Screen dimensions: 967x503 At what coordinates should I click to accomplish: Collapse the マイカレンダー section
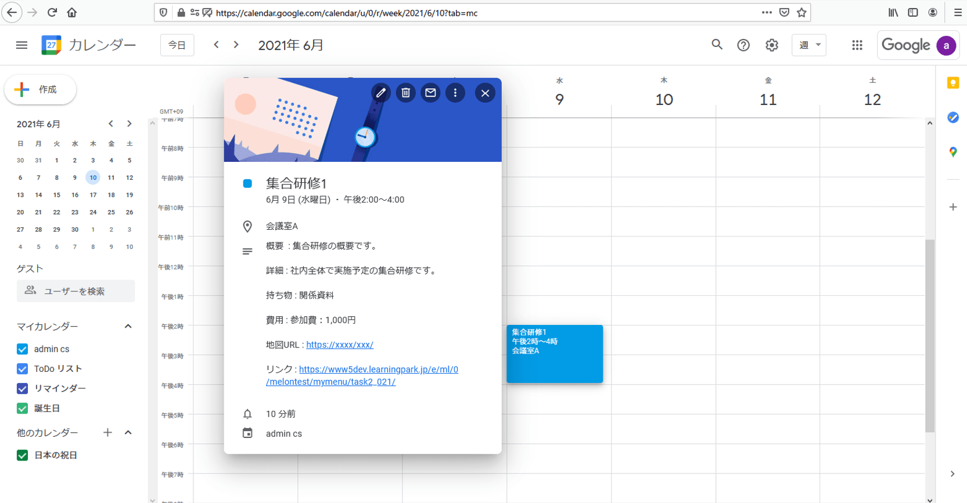click(x=128, y=327)
